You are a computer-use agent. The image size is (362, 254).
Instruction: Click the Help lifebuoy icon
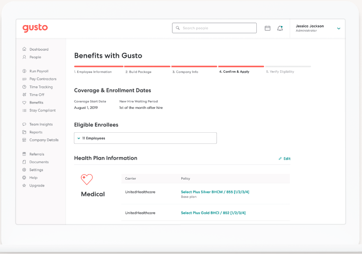[24, 178]
